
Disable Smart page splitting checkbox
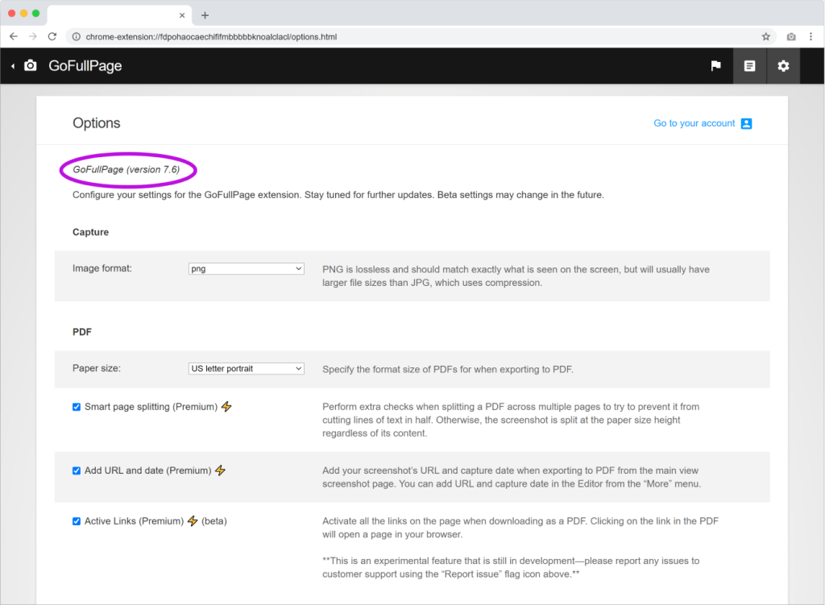[77, 408]
